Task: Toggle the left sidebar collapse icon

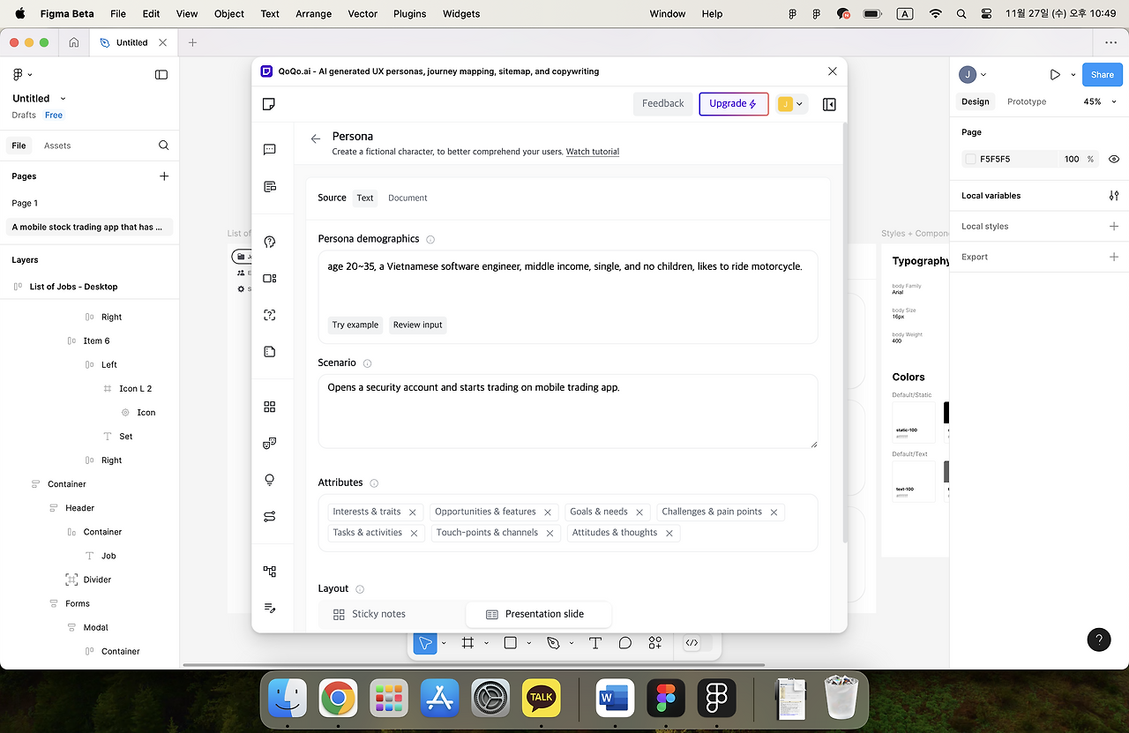Action: point(161,75)
